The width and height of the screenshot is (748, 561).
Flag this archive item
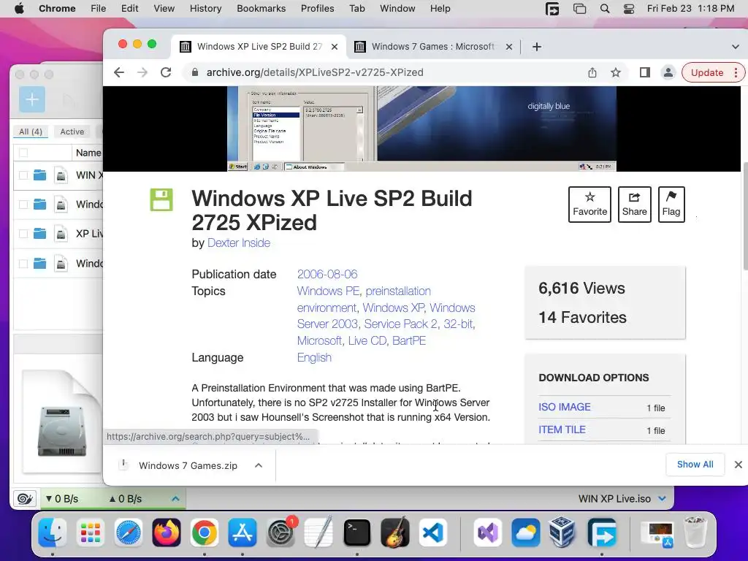coord(671,205)
